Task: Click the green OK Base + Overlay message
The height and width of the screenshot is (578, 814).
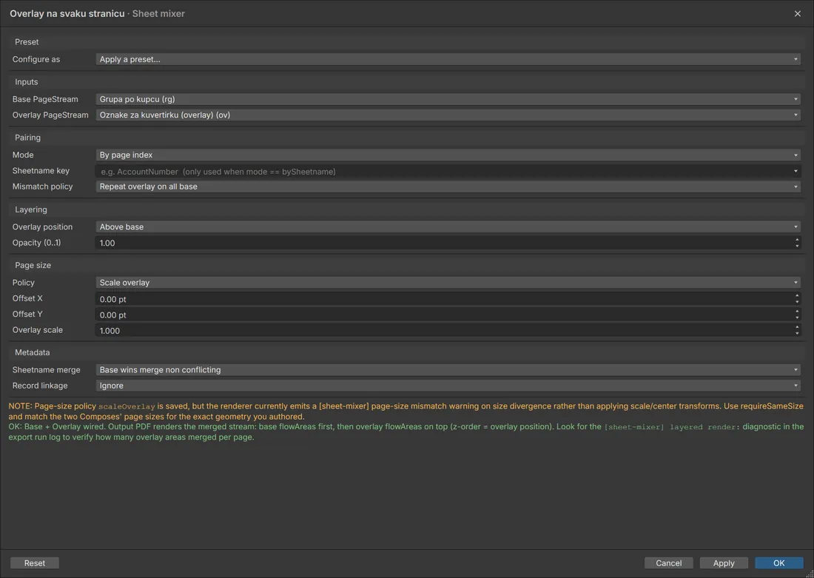Action: click(x=406, y=431)
